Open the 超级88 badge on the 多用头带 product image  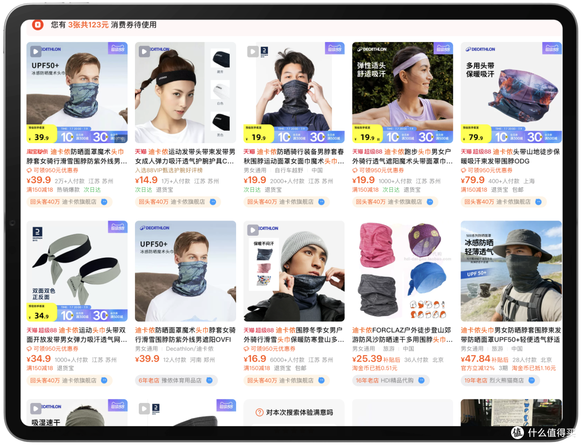pyautogui.click(x=552, y=48)
